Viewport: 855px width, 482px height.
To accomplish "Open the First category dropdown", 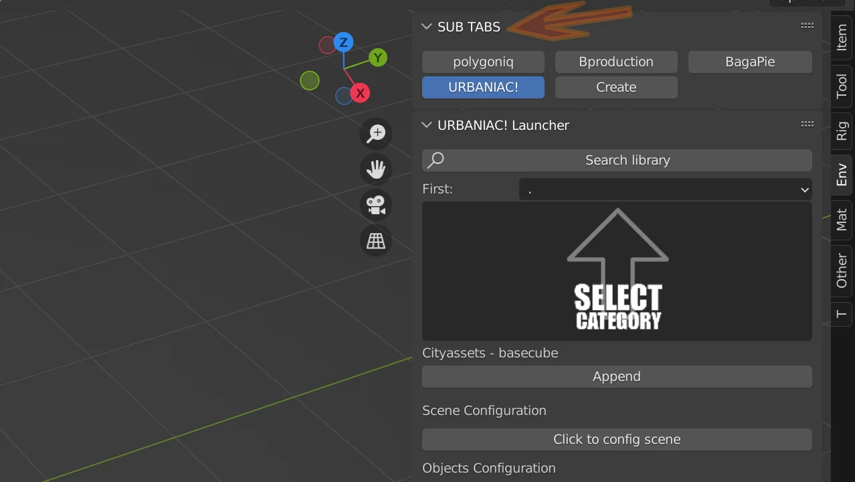I will (665, 189).
